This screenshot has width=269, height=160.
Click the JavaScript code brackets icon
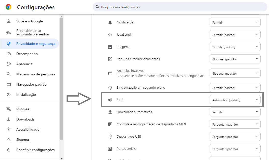110,35
